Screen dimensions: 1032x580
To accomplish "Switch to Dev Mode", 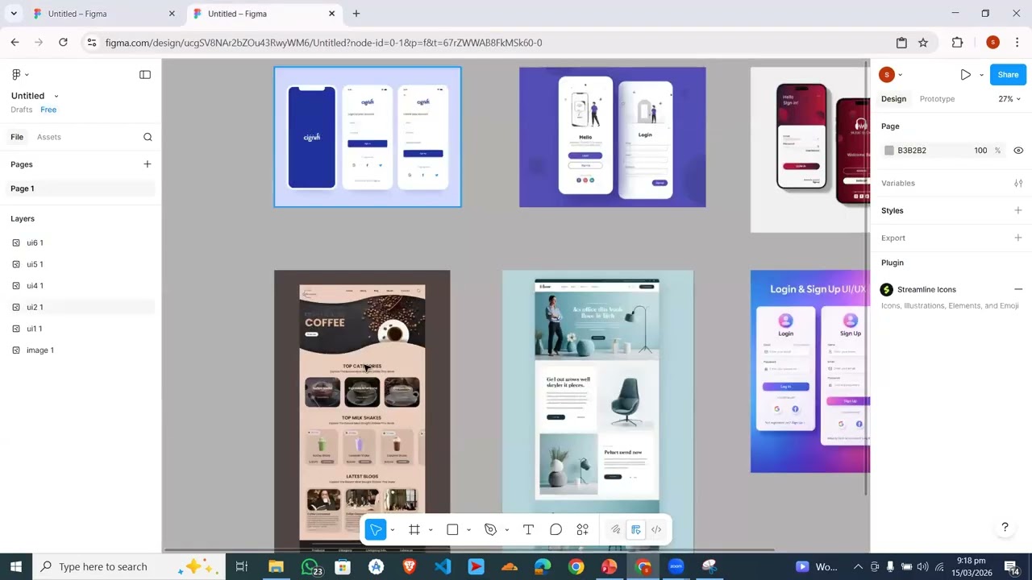I will 656,529.
